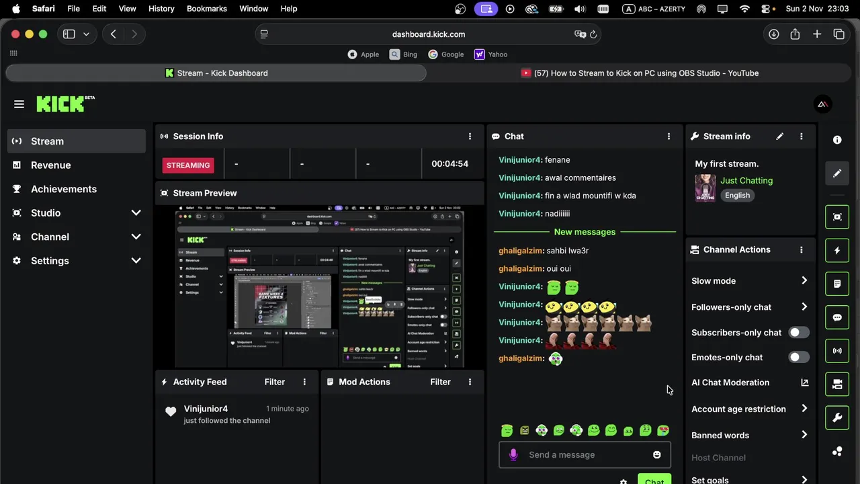Viewport: 860px width, 484px height.
Task: Open Mod Actions options menu
Action: 470,382
